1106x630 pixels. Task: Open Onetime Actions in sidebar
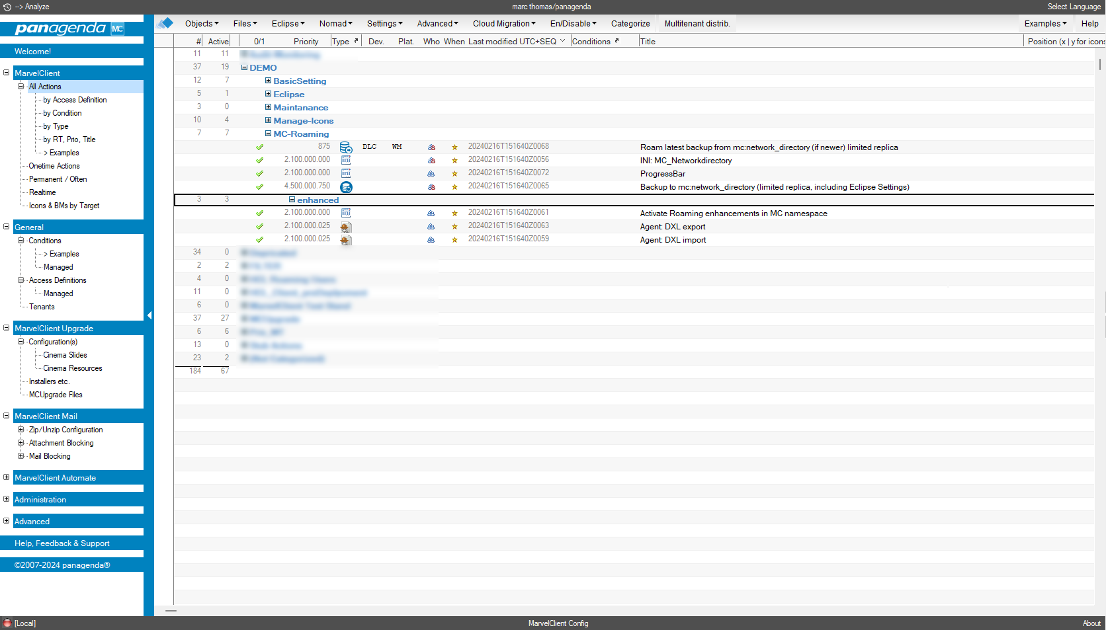tap(54, 166)
